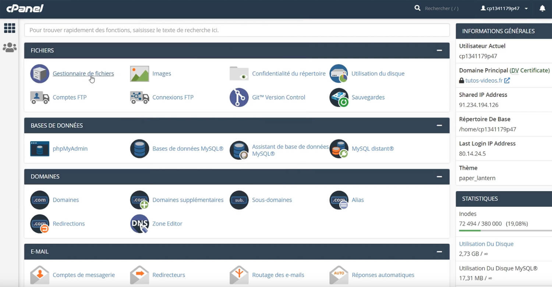This screenshot has height=287, width=552.
Task: Click the notifications bell icon
Action: 542,8
